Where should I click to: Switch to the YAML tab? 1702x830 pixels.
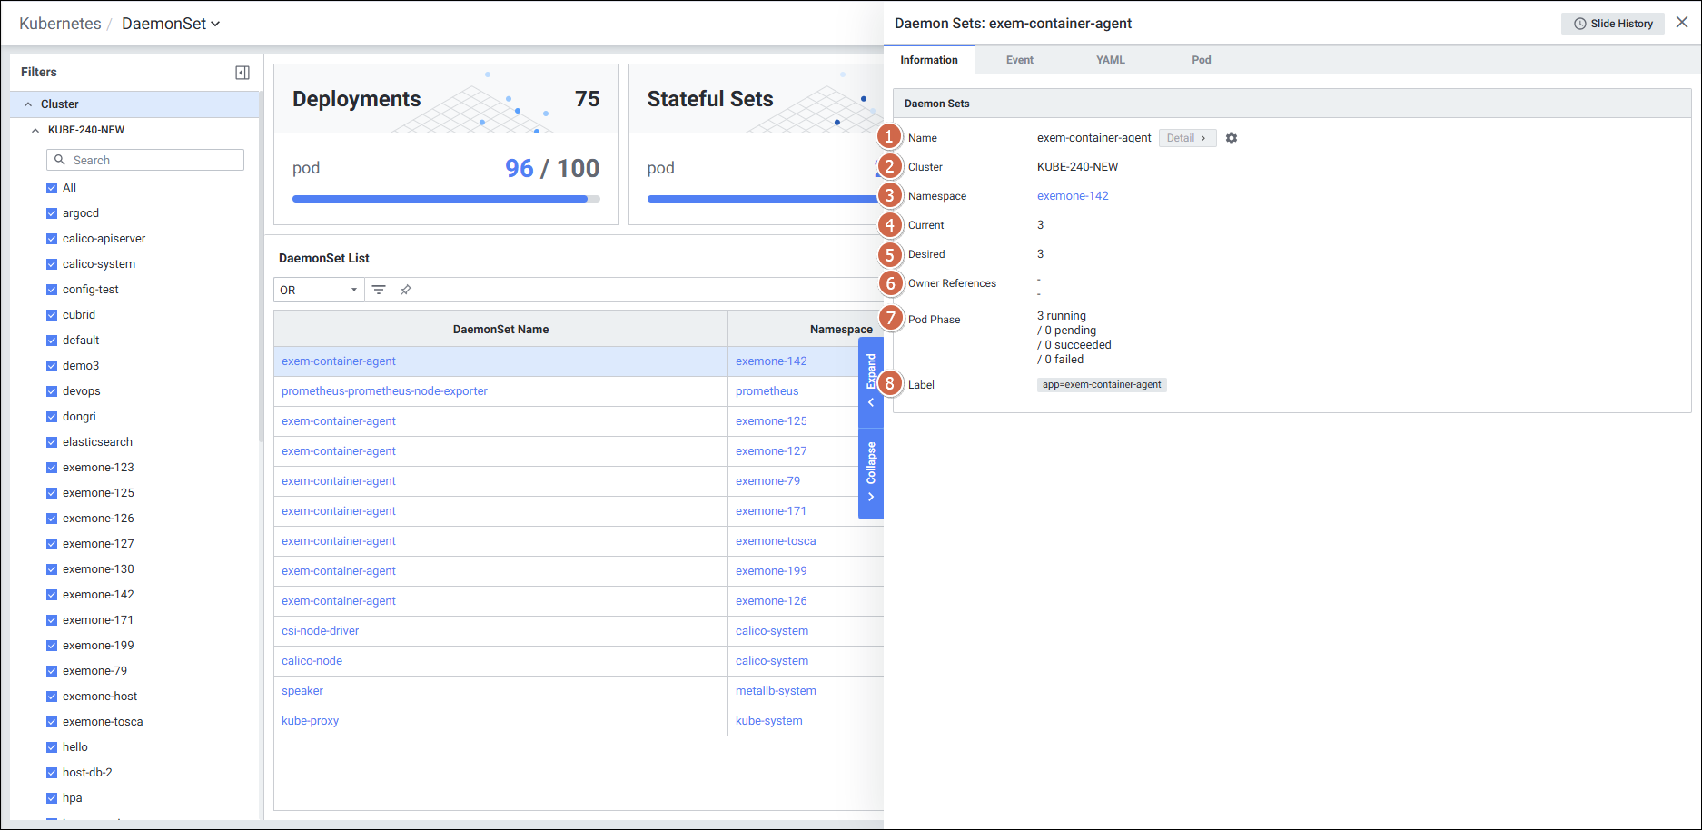click(x=1110, y=60)
